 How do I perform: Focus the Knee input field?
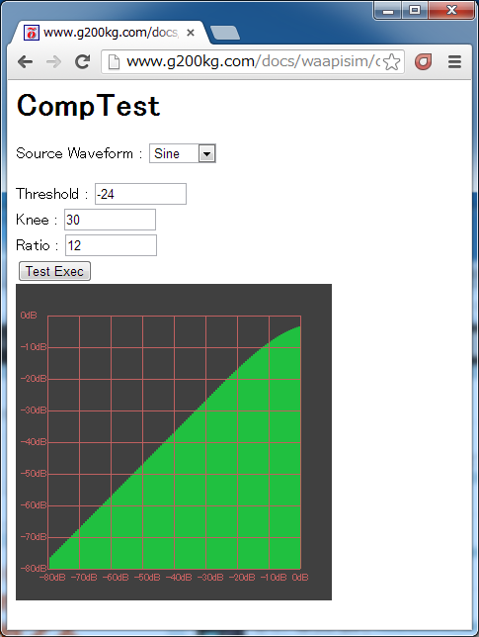pos(110,220)
